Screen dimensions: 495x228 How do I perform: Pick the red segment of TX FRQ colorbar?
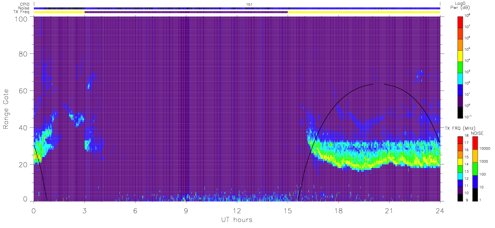pos(460,140)
